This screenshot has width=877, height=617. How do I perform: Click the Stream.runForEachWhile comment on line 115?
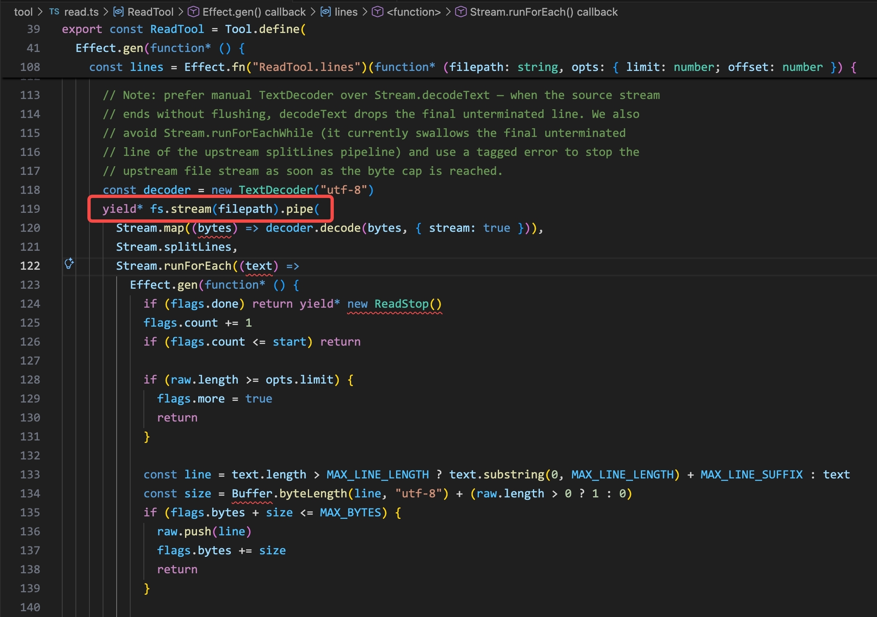point(238,133)
